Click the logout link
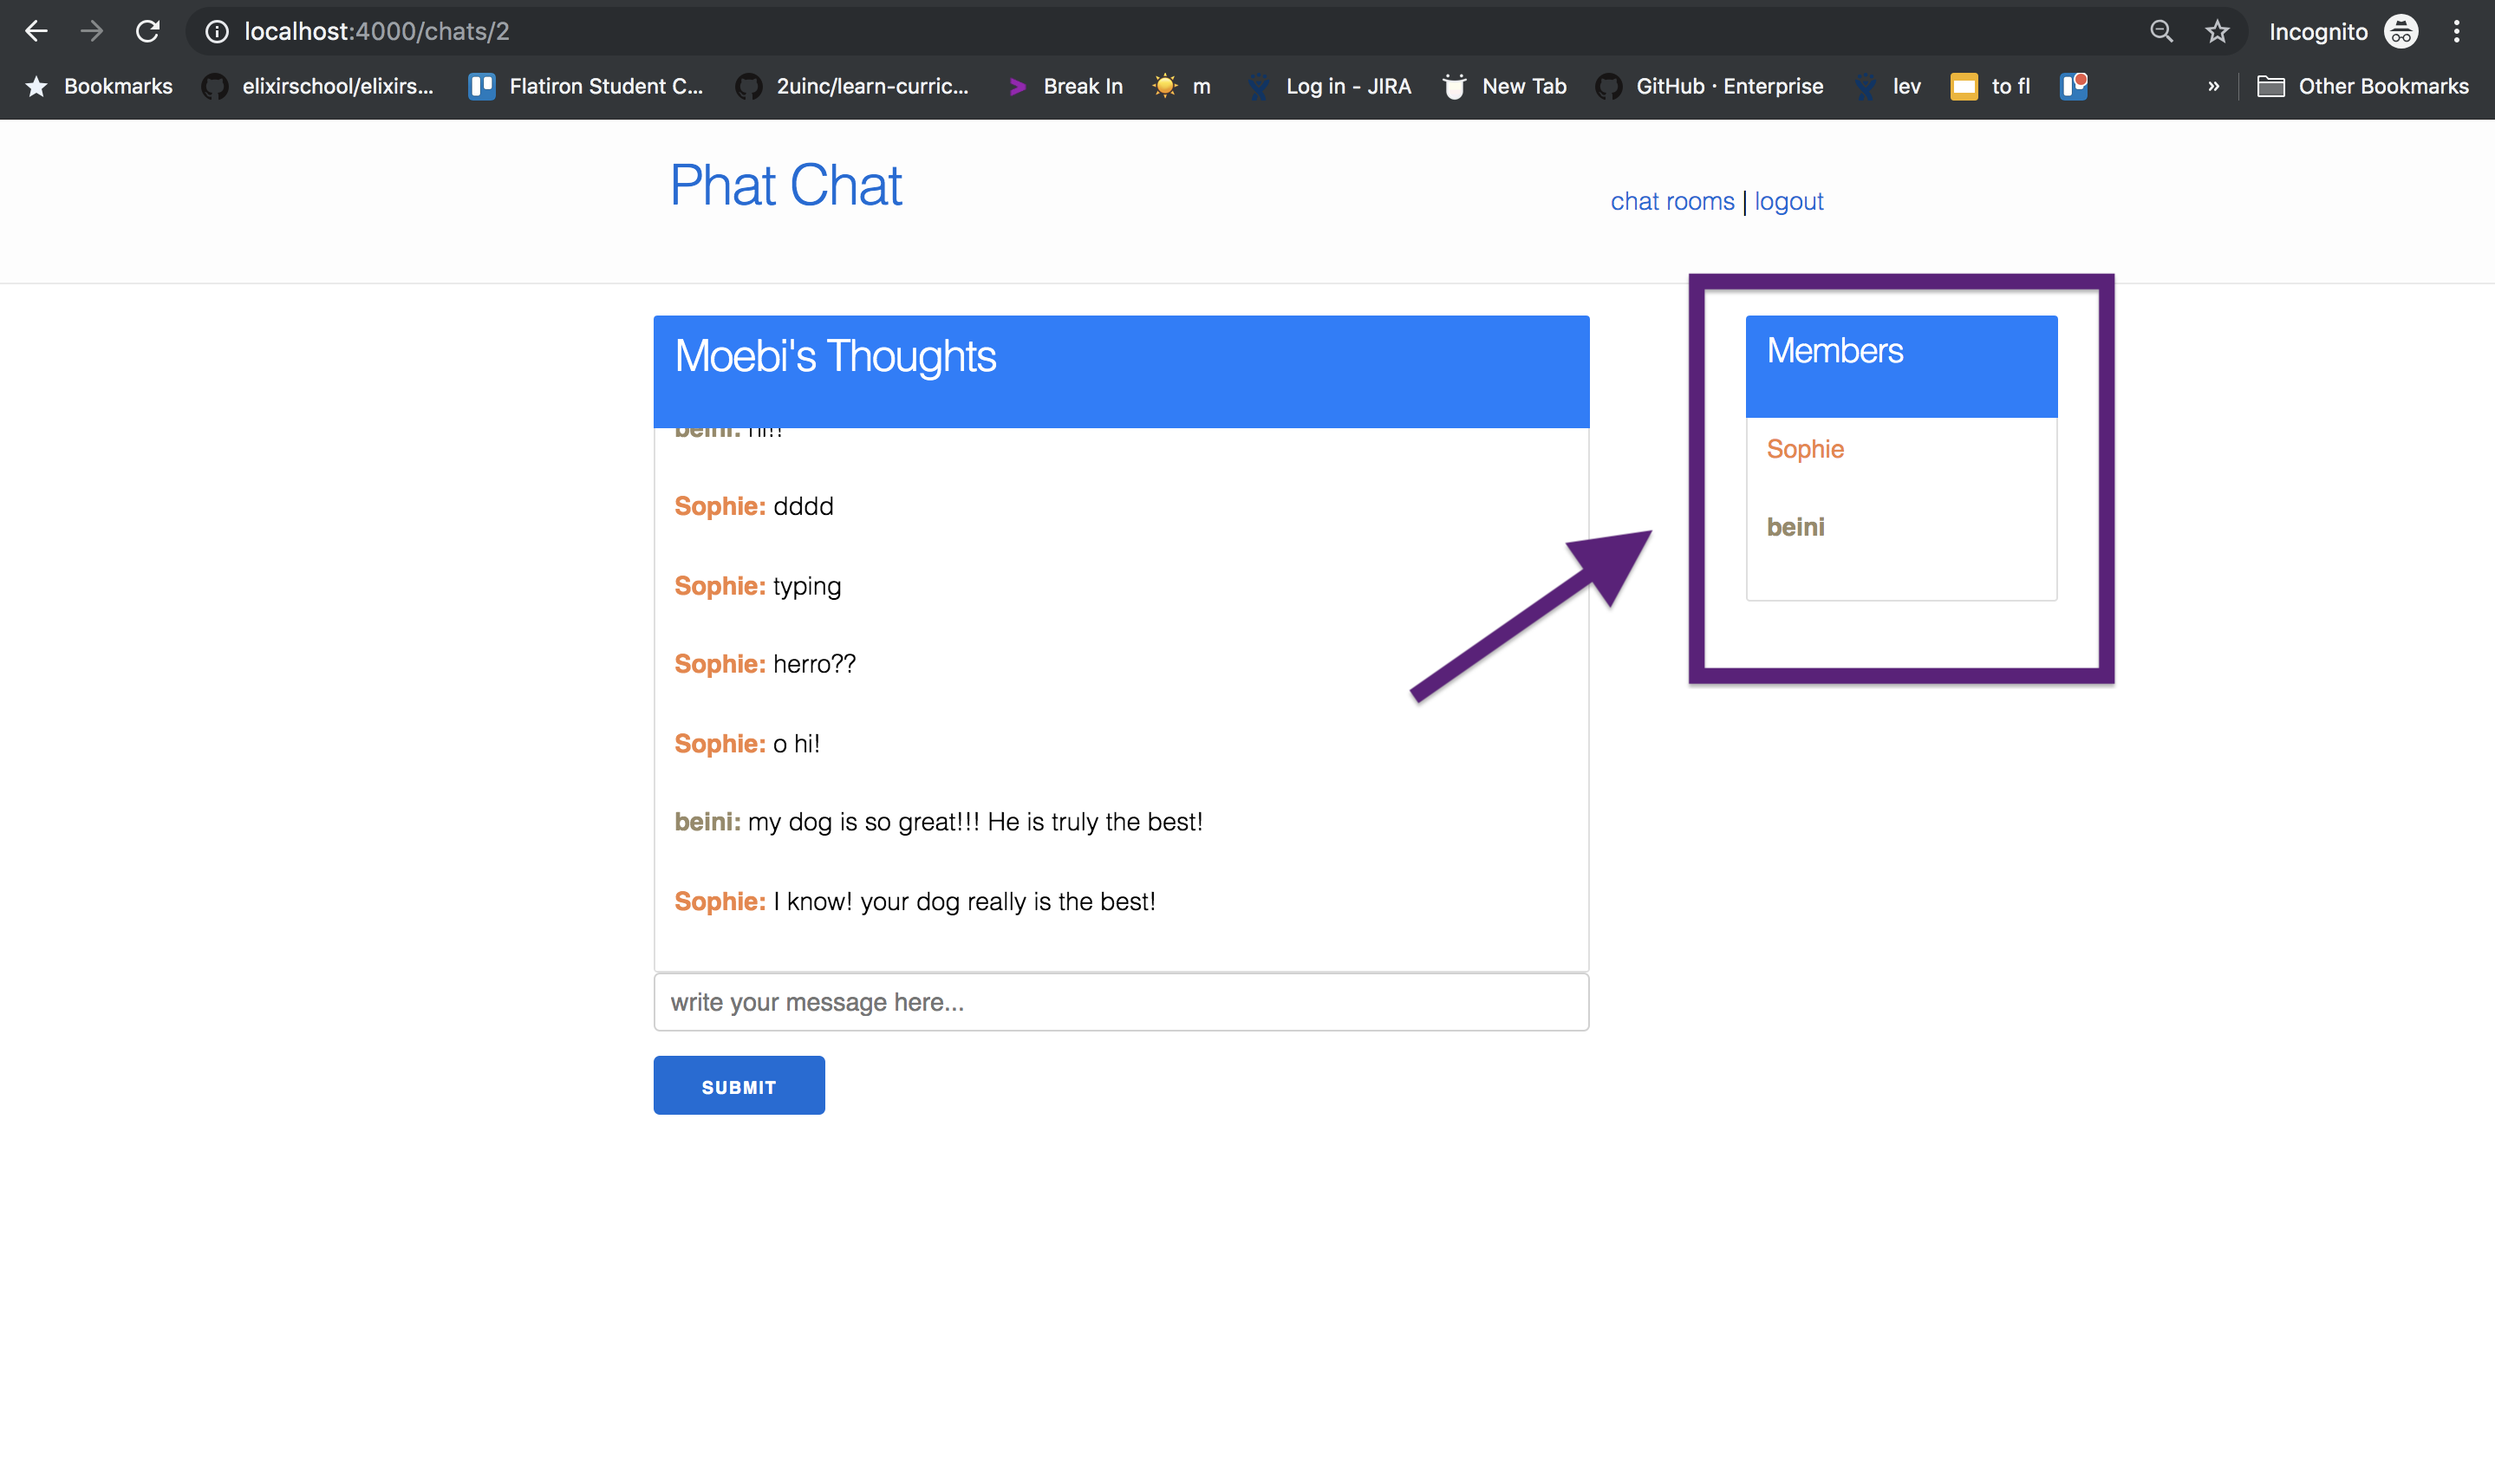Screen dimensions: 2495x1484 (1788, 201)
